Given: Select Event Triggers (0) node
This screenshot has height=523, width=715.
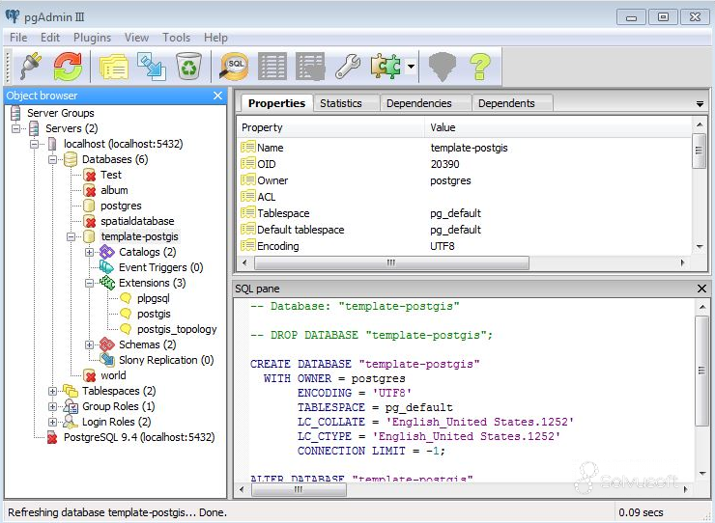Looking at the screenshot, I should click(161, 267).
